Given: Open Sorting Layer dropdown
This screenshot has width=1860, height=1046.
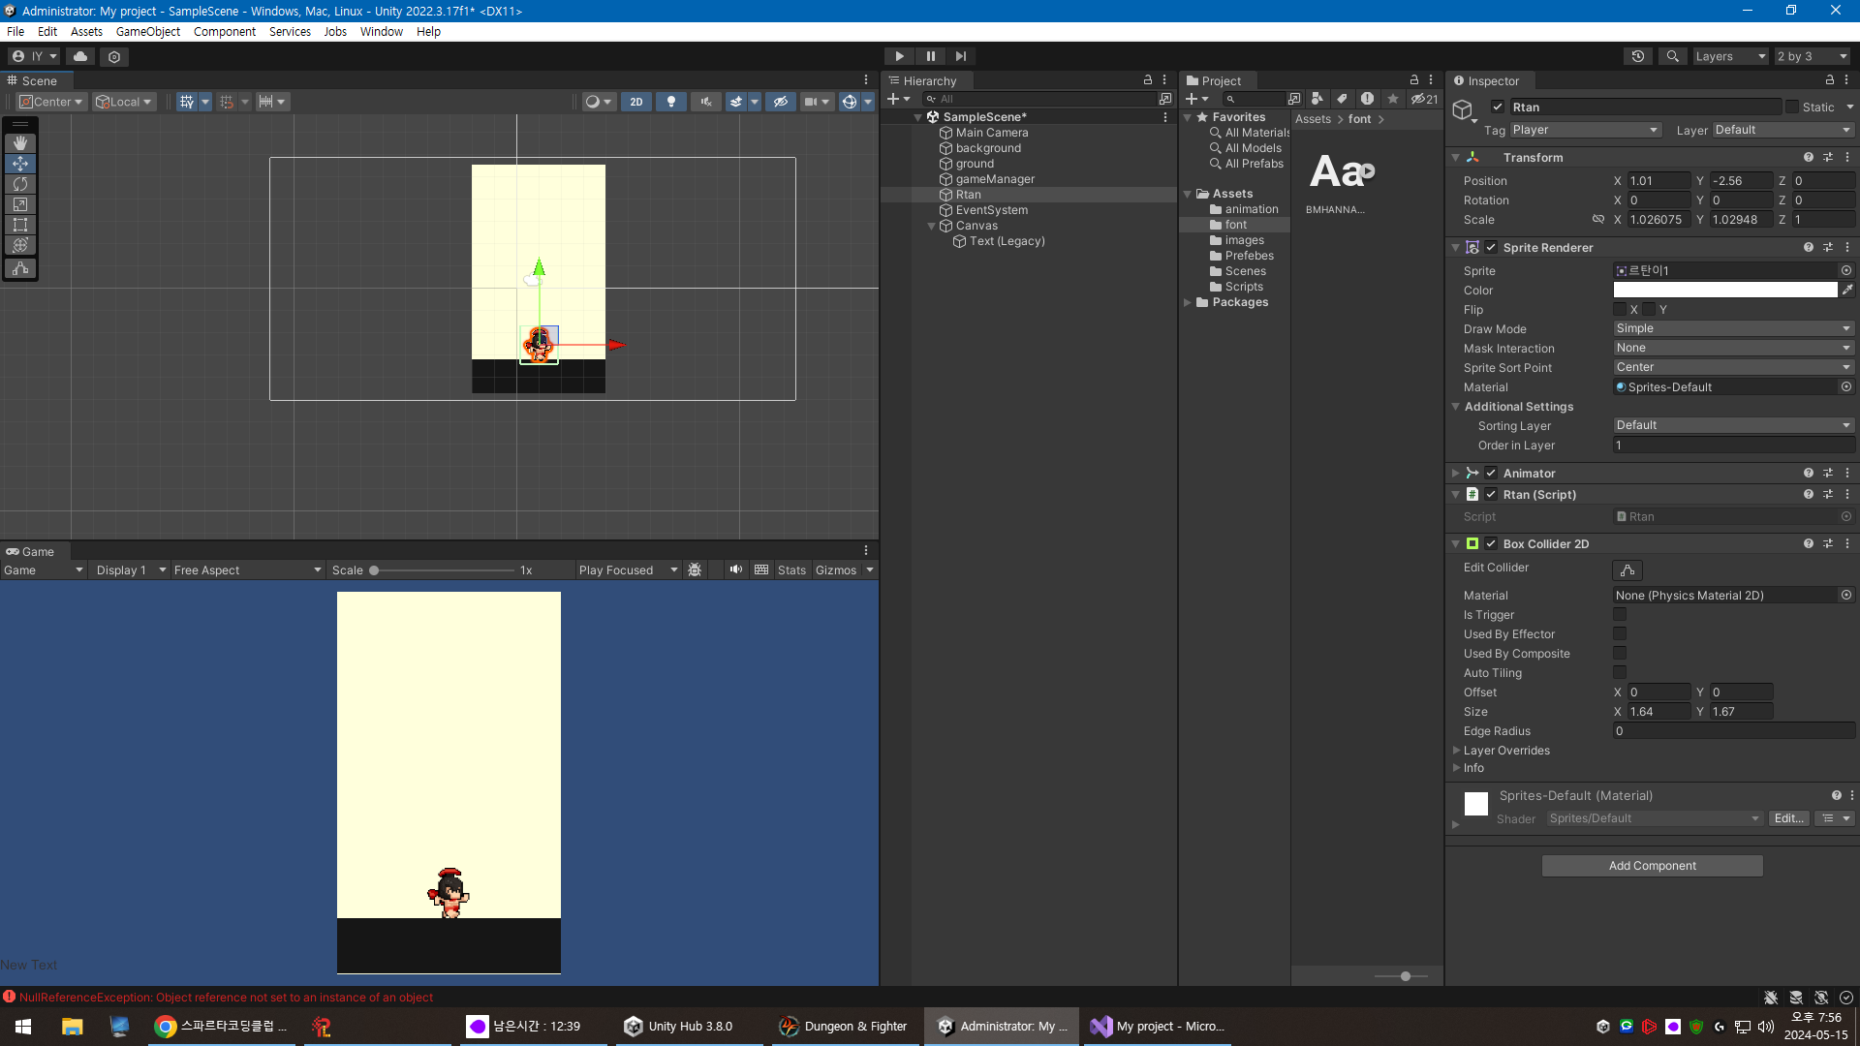Looking at the screenshot, I should click(1734, 425).
